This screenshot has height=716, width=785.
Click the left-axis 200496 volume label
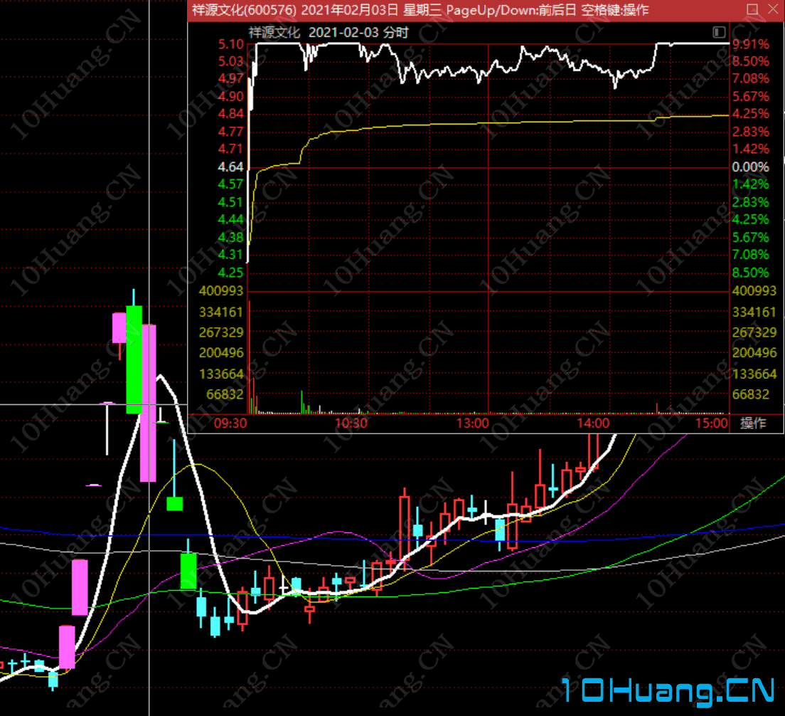[220, 353]
